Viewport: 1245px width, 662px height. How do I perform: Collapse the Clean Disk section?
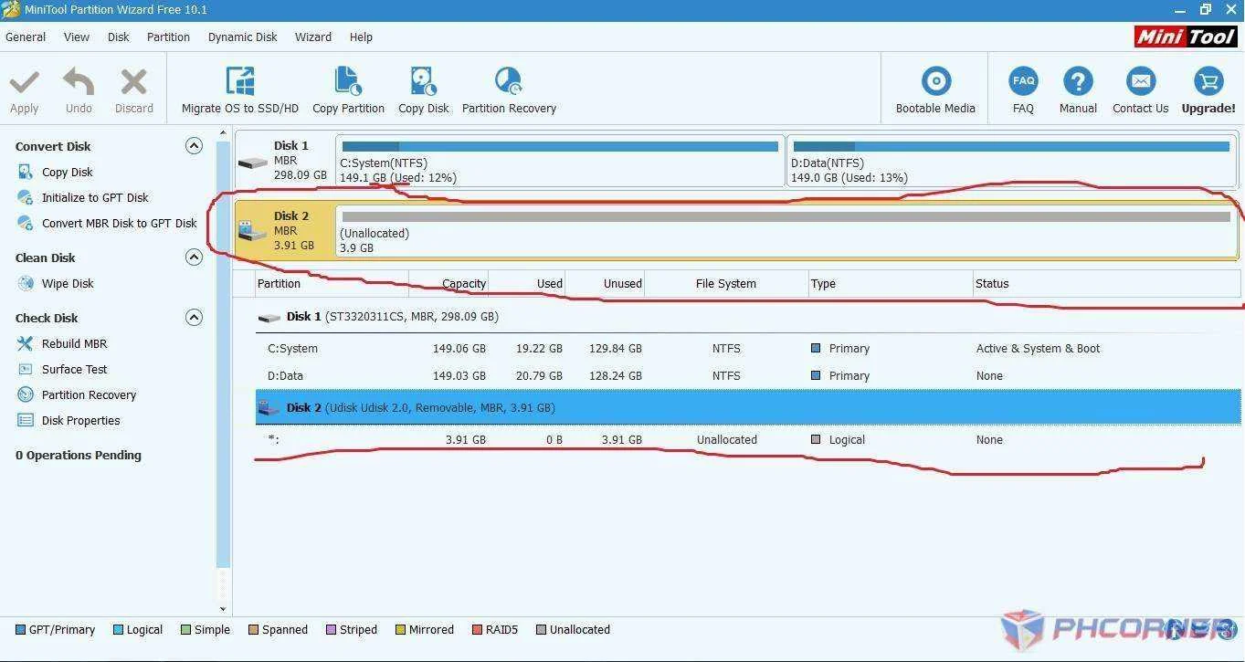click(x=194, y=257)
